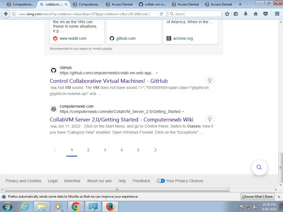The width and height of the screenshot is (283, 212).
Task: Go back to the previous page
Action: coord(6,14)
